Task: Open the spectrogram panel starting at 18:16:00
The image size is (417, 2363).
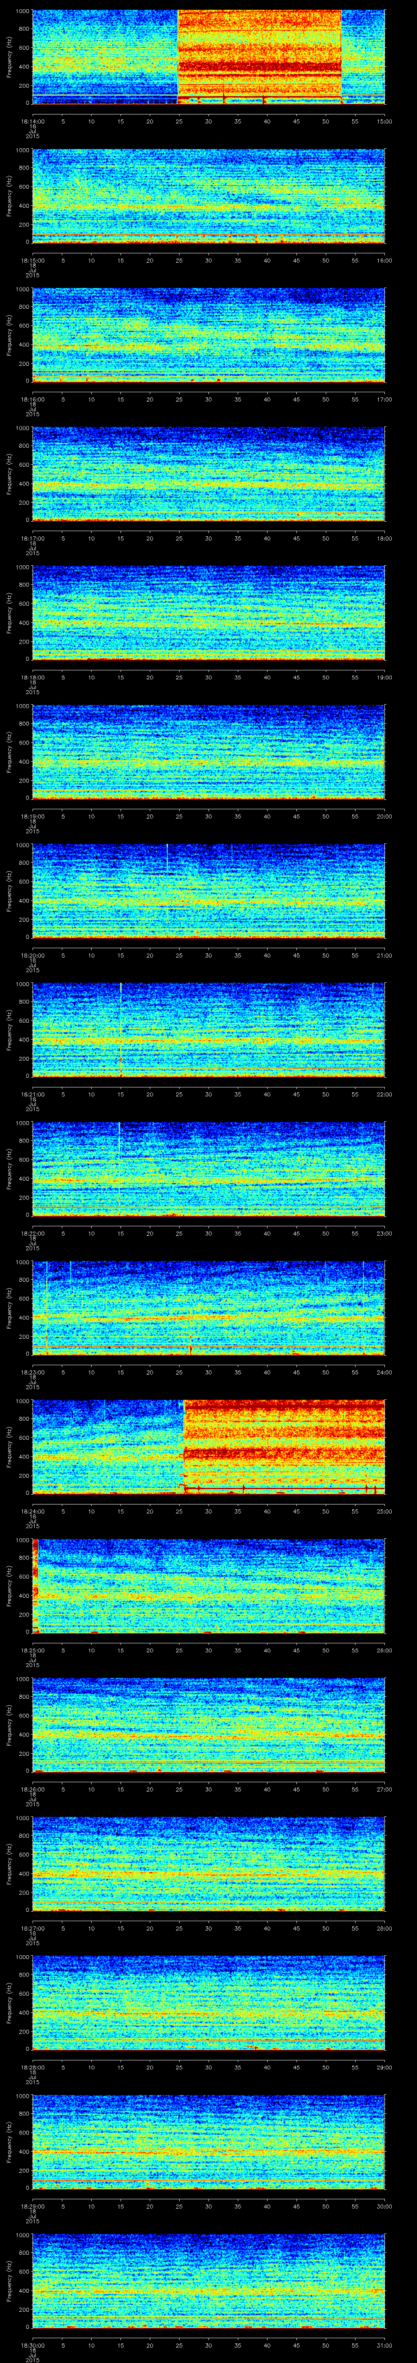Action: 209,335
